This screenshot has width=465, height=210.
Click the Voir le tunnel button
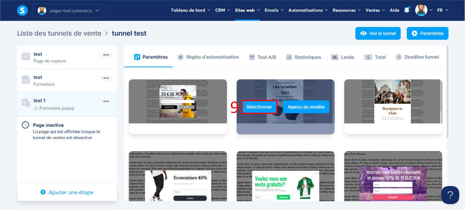coord(378,33)
